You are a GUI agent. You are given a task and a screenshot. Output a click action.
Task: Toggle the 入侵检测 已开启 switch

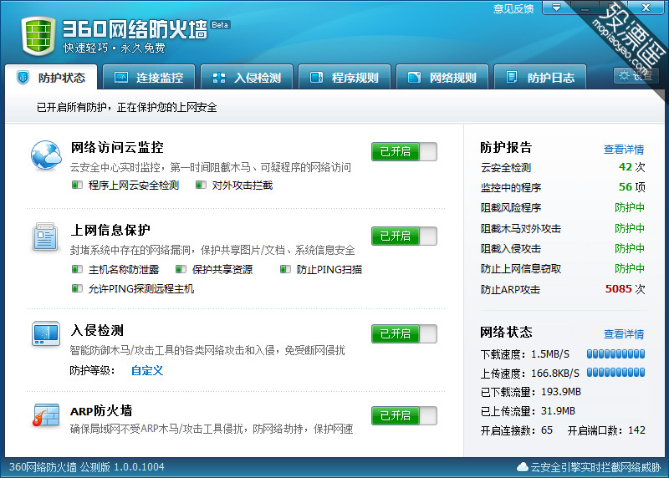(x=404, y=333)
